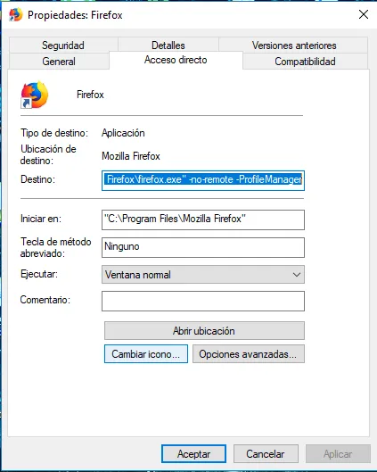Screen dimensions: 377x472
Task: Click Cancelar to dismiss the dialog
Action: click(266, 453)
